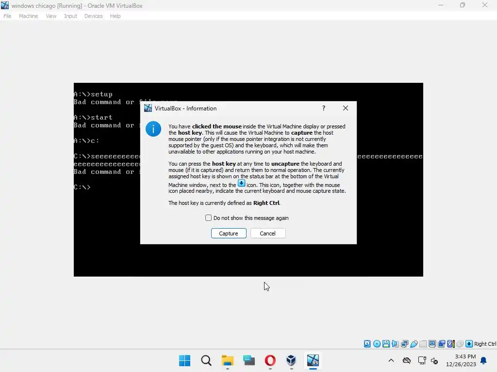Open the View menu
Viewport: 497px width, 372px height.
tap(51, 16)
